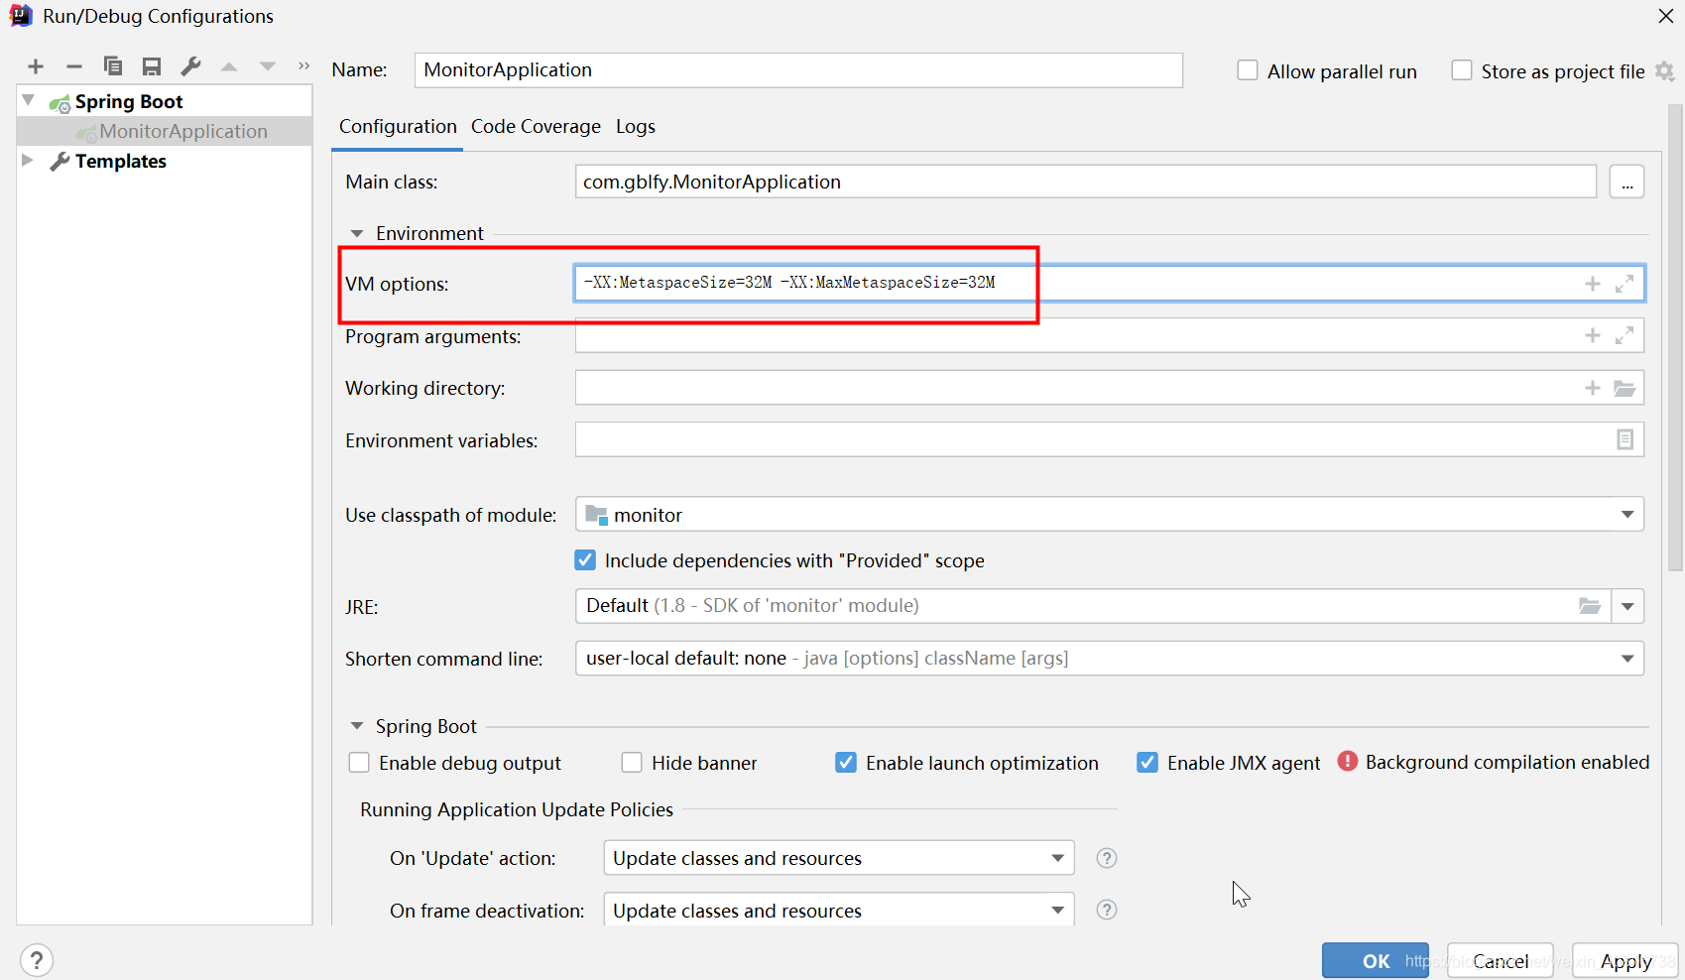Switch to the Configuration tab
Viewport: 1685px width, 980px height.
point(398,127)
